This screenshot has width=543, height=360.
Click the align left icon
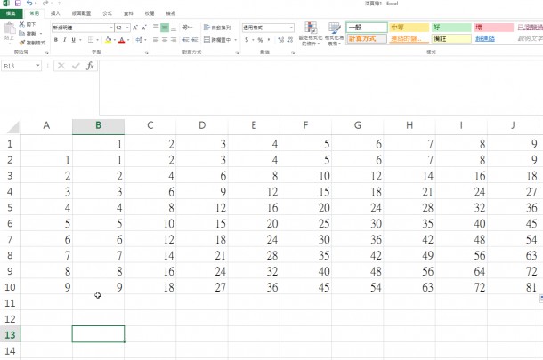pyautogui.click(x=156, y=40)
